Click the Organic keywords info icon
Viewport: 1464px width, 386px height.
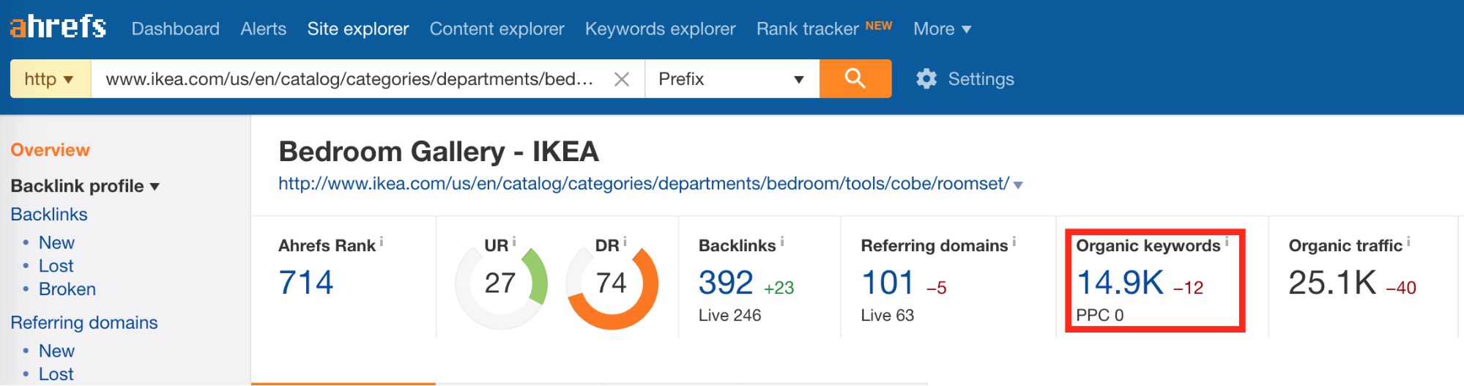point(1227,241)
